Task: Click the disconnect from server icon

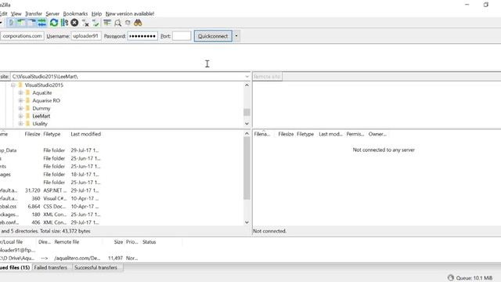Action: tap(85, 23)
